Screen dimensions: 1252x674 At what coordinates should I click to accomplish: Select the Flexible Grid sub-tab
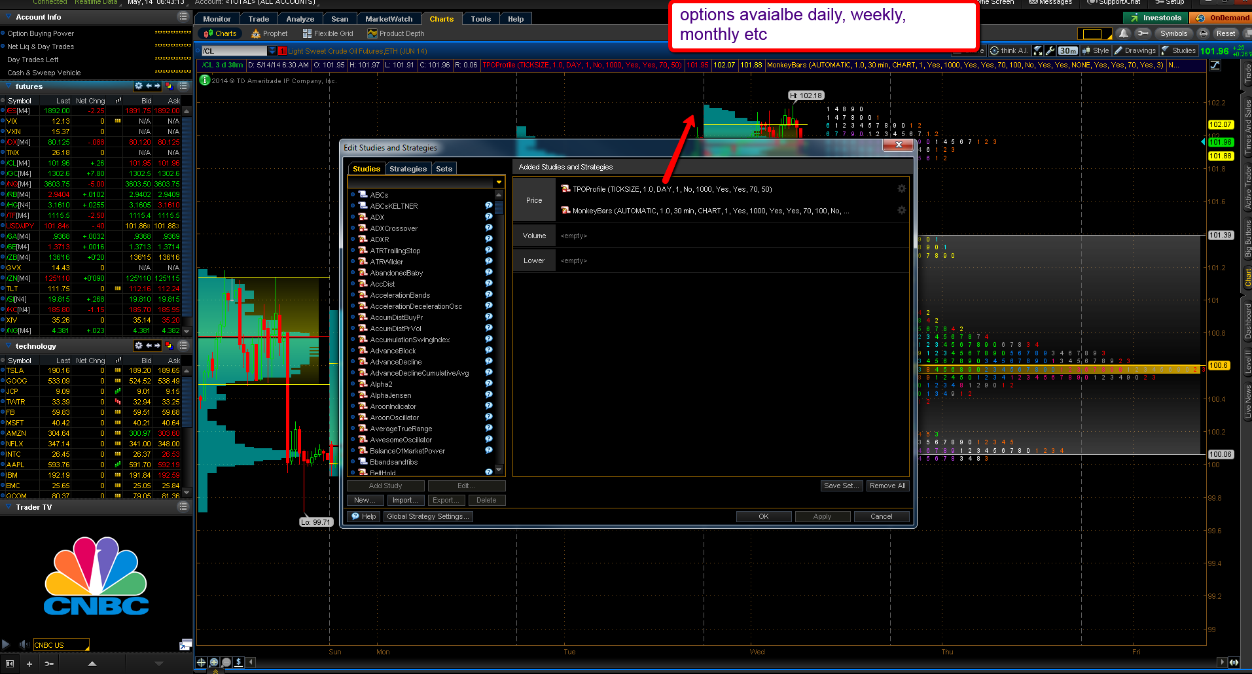[x=328, y=33]
